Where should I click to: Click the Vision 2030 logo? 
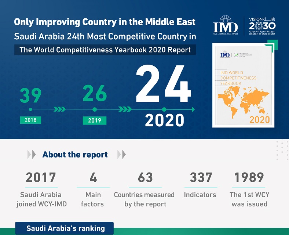262,26
